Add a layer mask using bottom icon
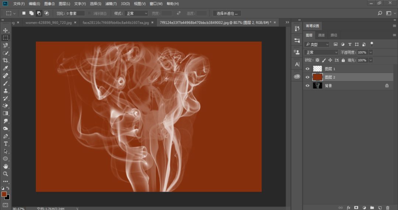398x210 pixels. pos(356,208)
